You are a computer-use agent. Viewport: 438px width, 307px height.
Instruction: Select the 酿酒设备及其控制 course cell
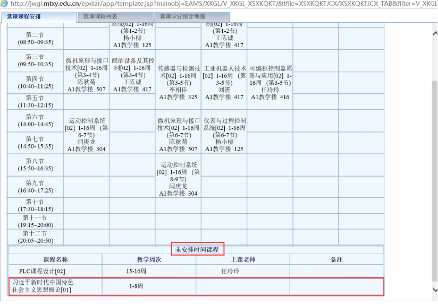tap(132, 75)
